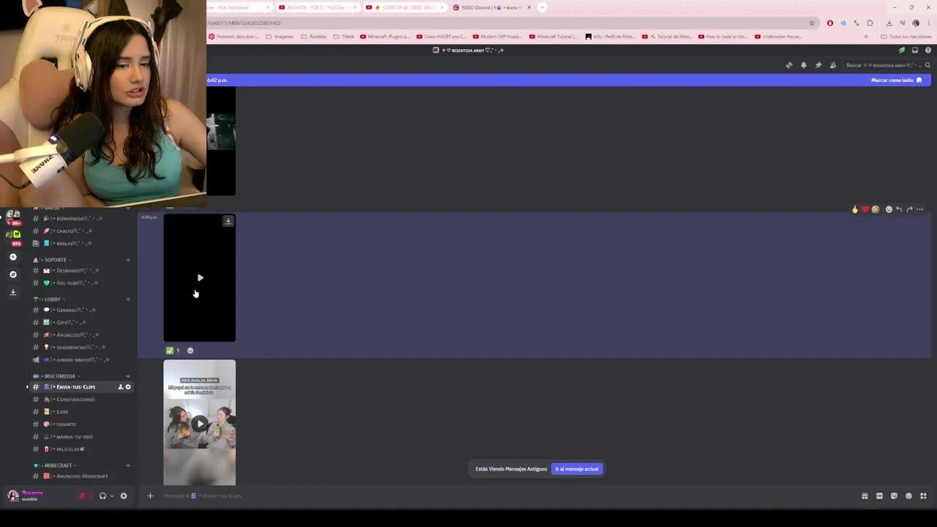Toggle the member list
Screen dimensions: 937x527
tap(833, 65)
